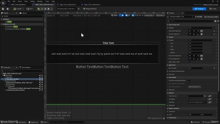Toggle the Is Enabled checkbox
This screenshot has height=124, width=220.
click(189, 99)
